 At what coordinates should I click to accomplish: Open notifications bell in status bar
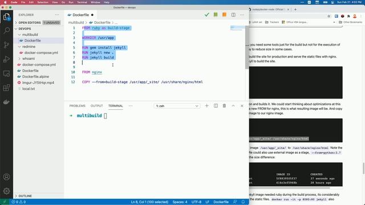click(x=244, y=202)
